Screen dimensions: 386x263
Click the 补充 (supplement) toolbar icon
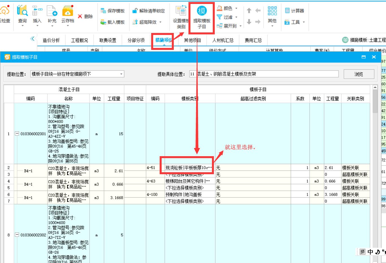tap(52, 11)
